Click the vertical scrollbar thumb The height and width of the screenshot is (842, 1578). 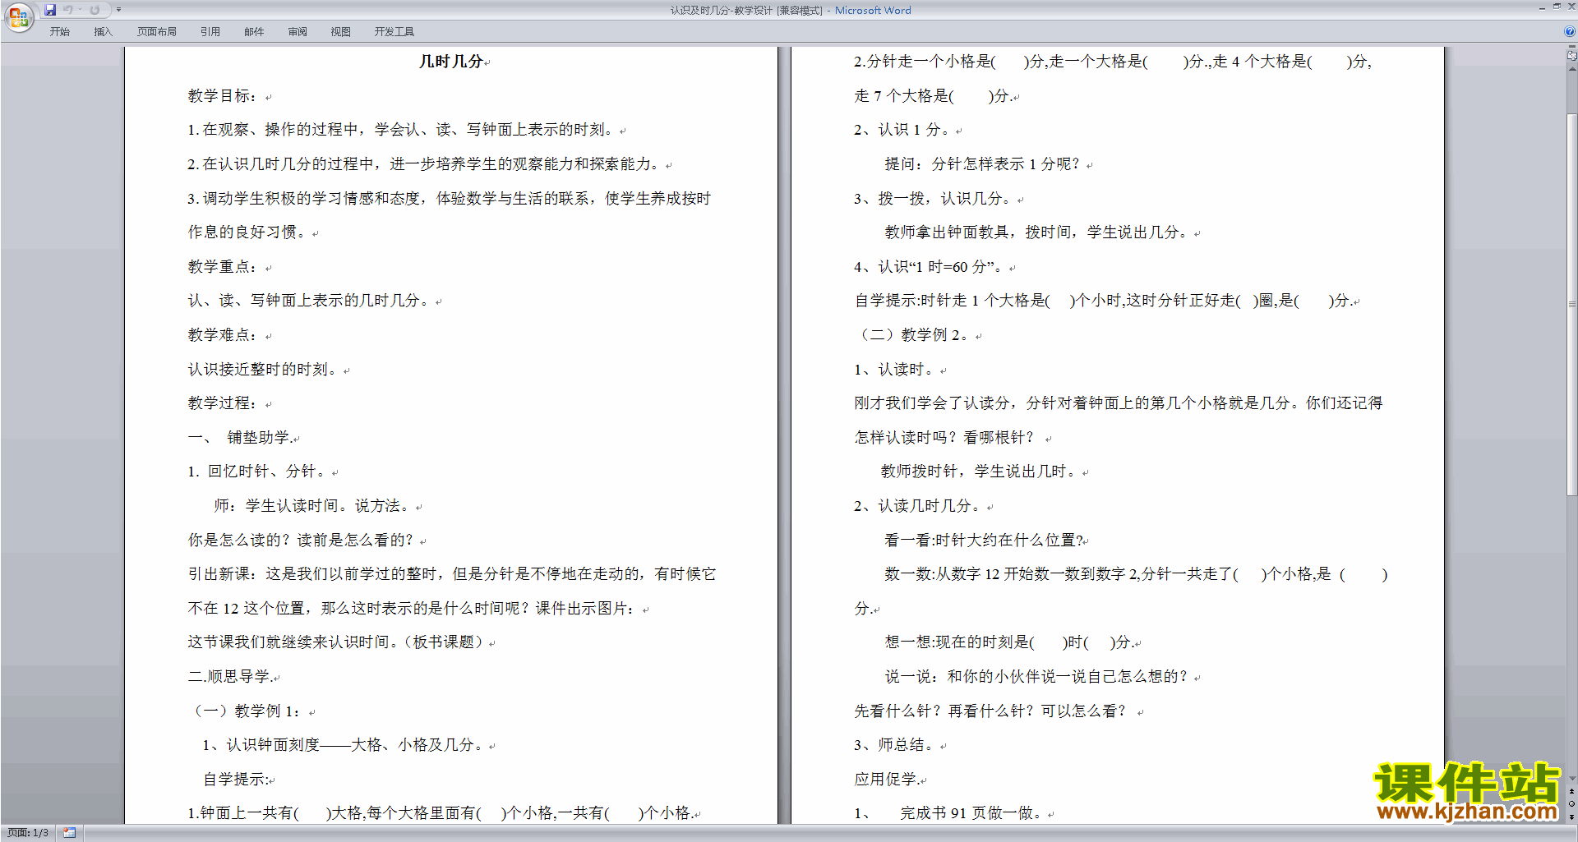pos(1571,304)
